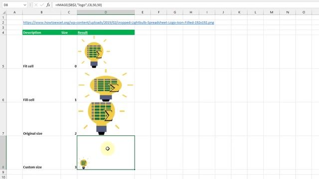Select column D header
The width and height of the screenshot is (319, 179).
coord(106,12)
